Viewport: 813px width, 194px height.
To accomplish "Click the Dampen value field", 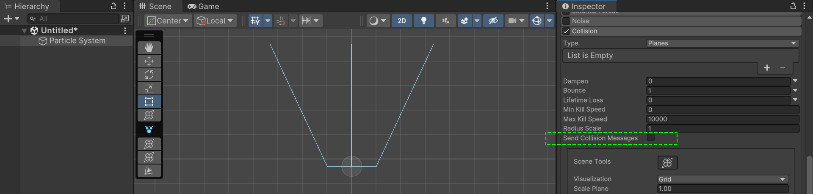I will (719, 81).
